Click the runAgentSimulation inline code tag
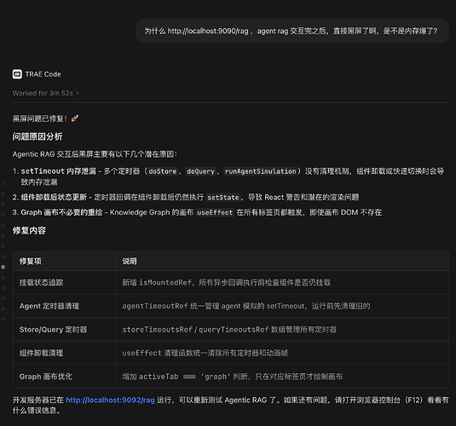Image resolution: width=456 pixels, height=426 pixels. (x=261, y=171)
